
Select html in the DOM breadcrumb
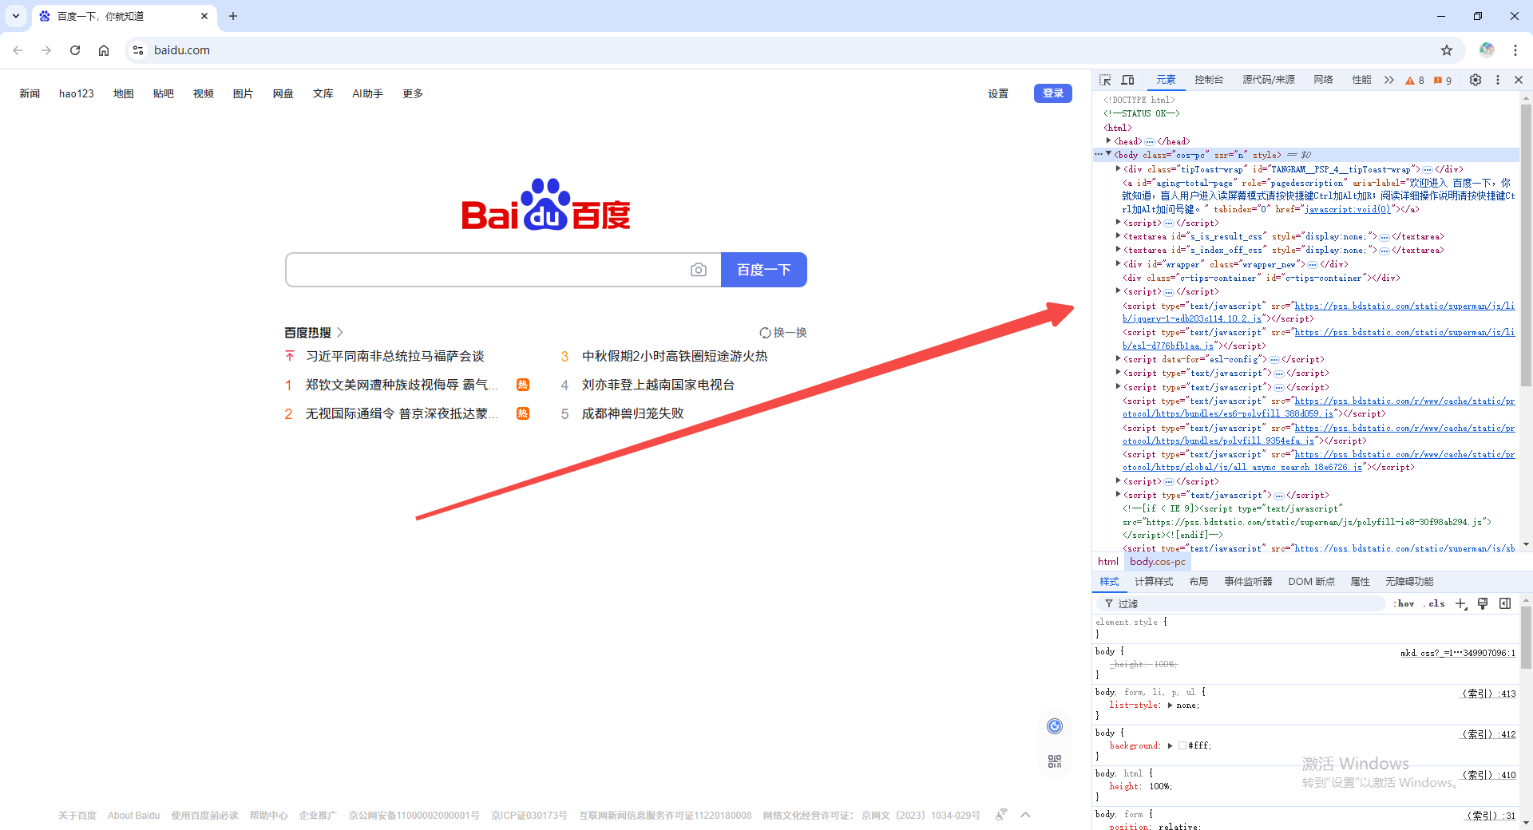click(x=1108, y=562)
